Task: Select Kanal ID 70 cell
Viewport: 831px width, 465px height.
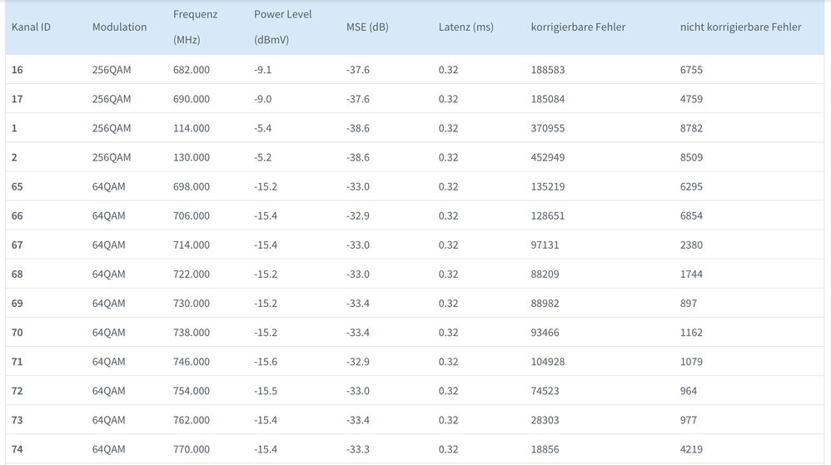Action: click(x=17, y=332)
